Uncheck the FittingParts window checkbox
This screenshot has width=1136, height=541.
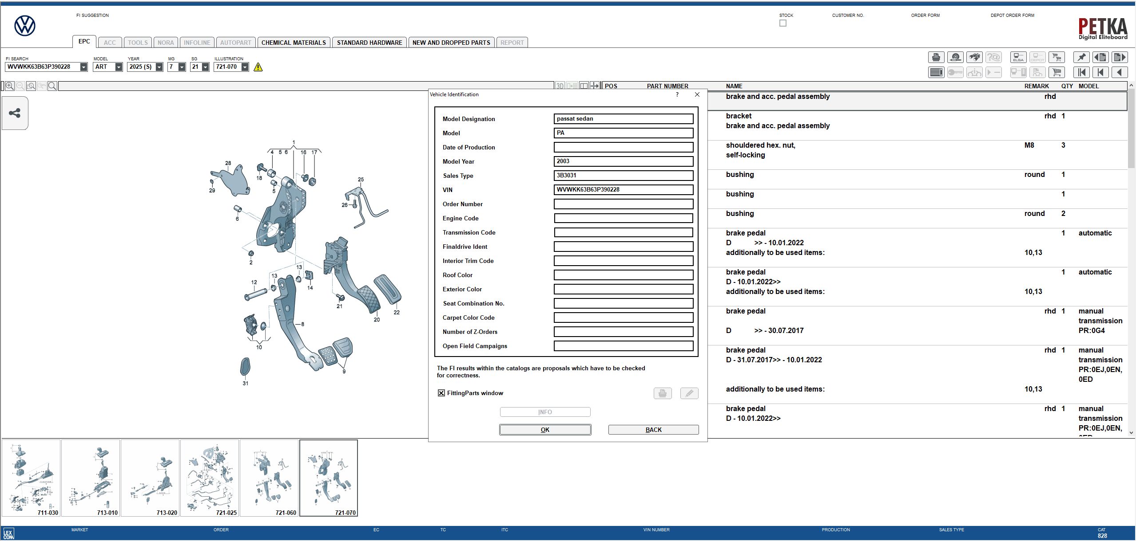(441, 393)
